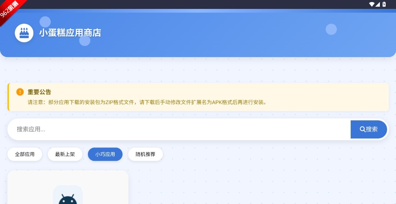The height and width of the screenshot is (204, 396).
Task: Open the 随机推荐 category tab
Action: pos(145,154)
